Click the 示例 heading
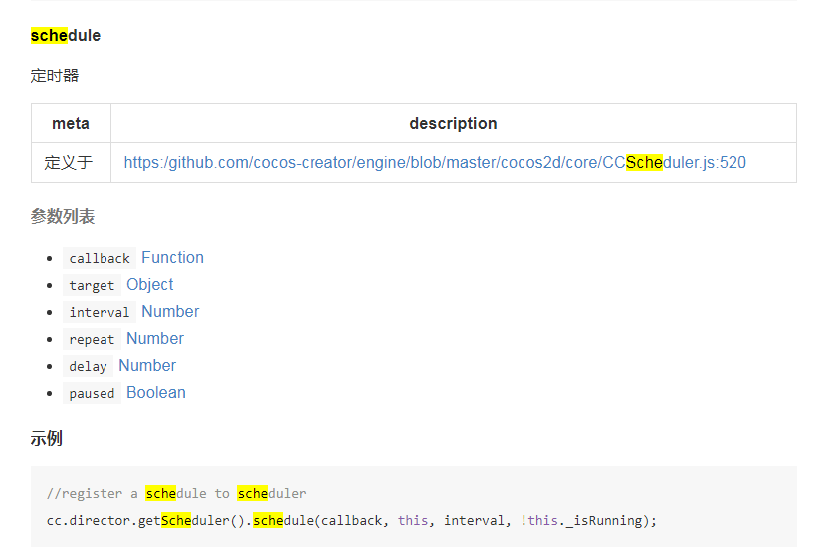Image resolution: width=838 pixels, height=548 pixels. click(x=47, y=439)
